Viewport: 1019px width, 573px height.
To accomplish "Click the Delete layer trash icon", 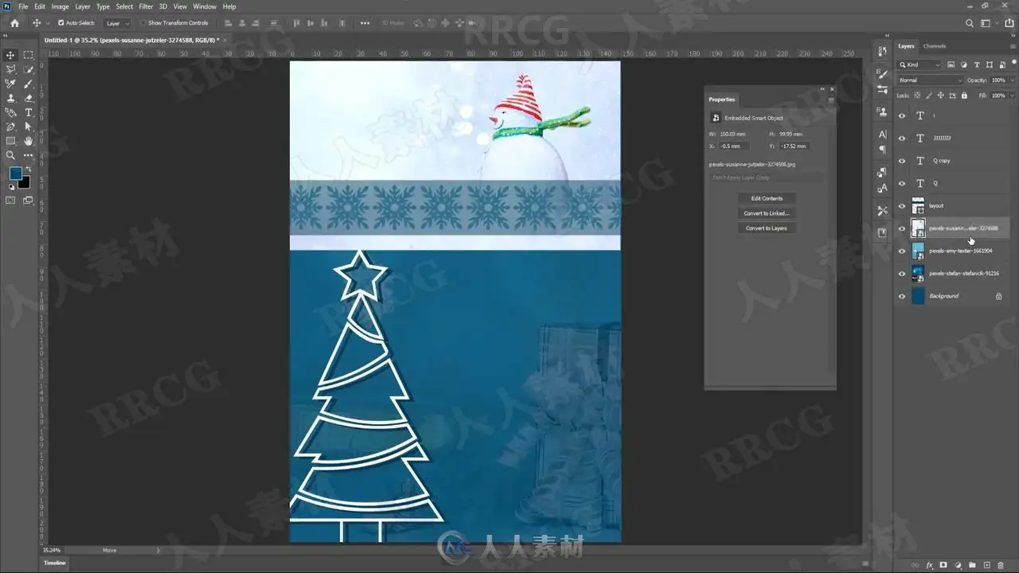I will click(x=1001, y=565).
